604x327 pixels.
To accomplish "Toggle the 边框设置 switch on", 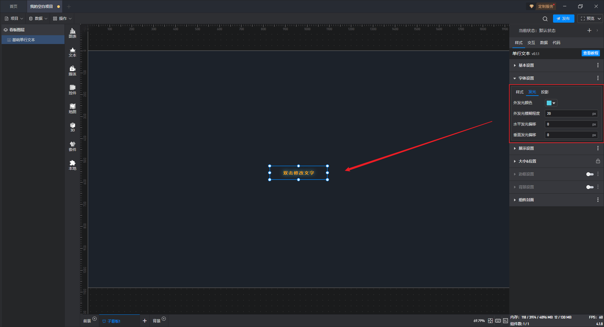I will [590, 174].
